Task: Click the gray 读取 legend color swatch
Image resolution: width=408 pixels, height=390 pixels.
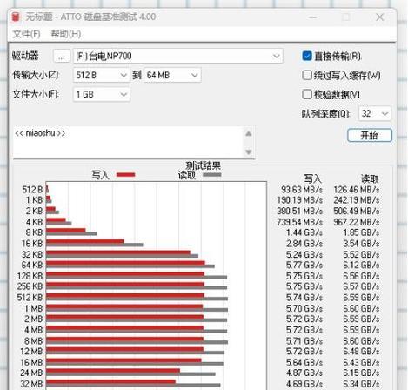Action: 212,175
